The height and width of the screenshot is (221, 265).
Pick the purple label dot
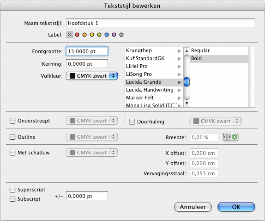pos(114,35)
